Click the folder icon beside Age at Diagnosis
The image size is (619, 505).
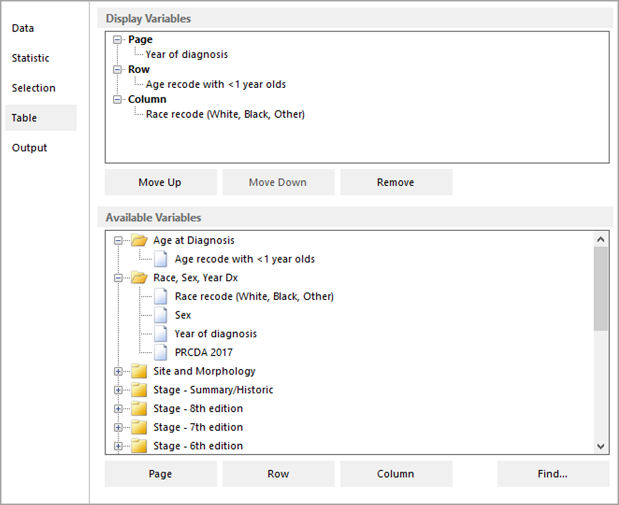tap(138, 240)
